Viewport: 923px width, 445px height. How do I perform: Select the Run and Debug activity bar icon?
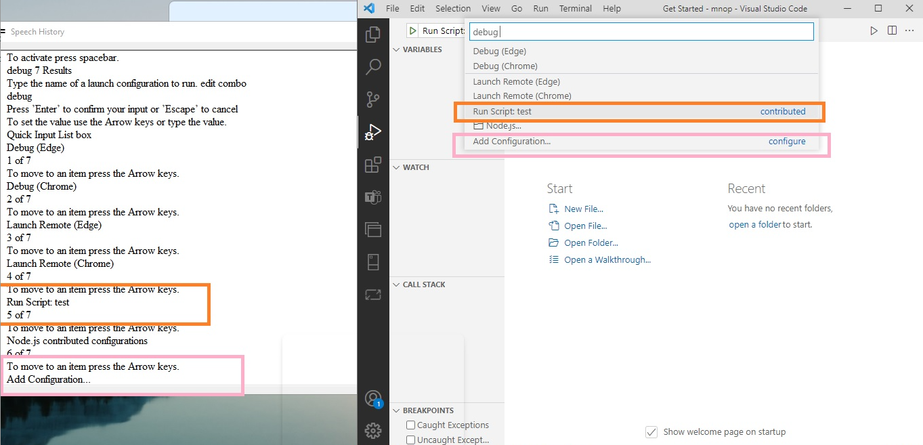pos(373,132)
